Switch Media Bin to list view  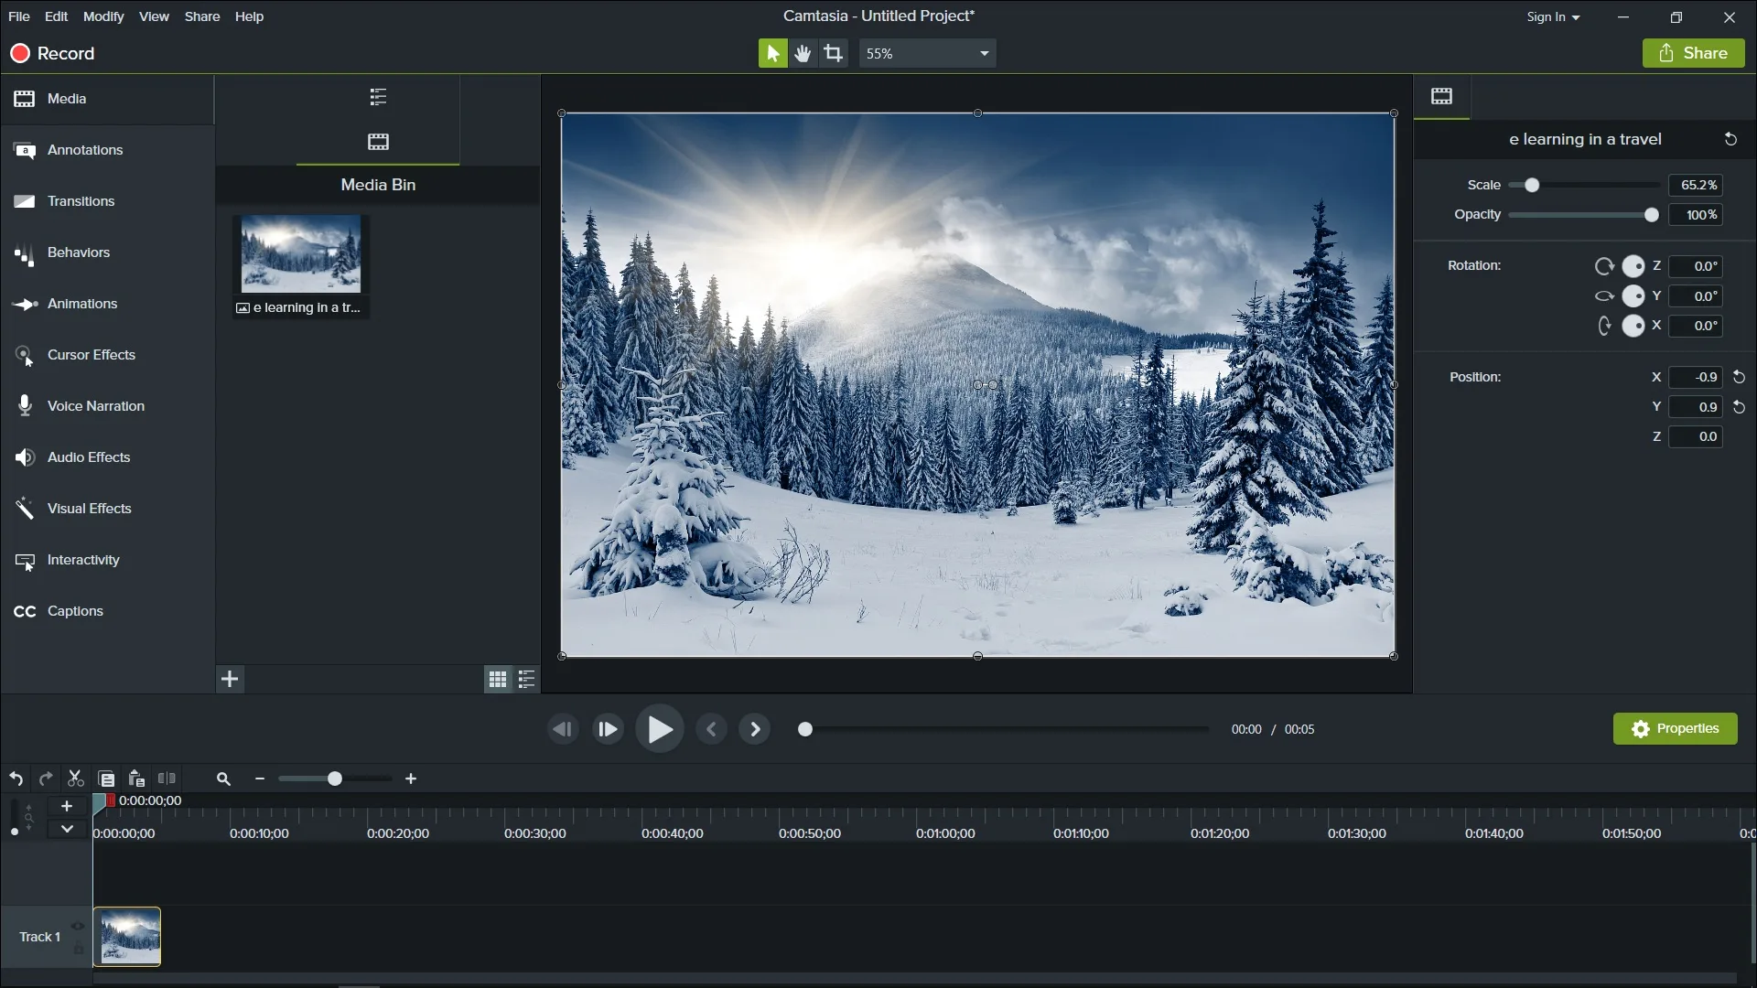tap(526, 680)
